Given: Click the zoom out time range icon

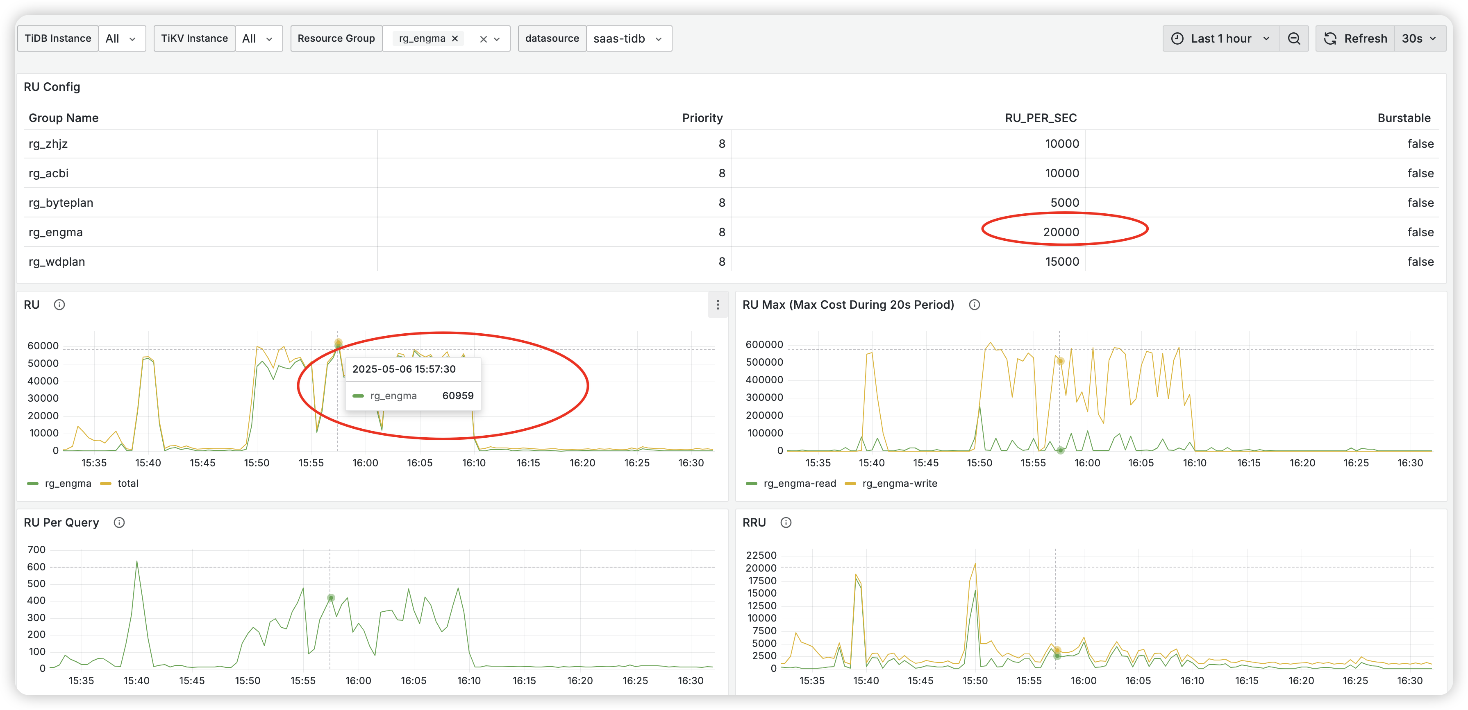Looking at the screenshot, I should tap(1293, 39).
